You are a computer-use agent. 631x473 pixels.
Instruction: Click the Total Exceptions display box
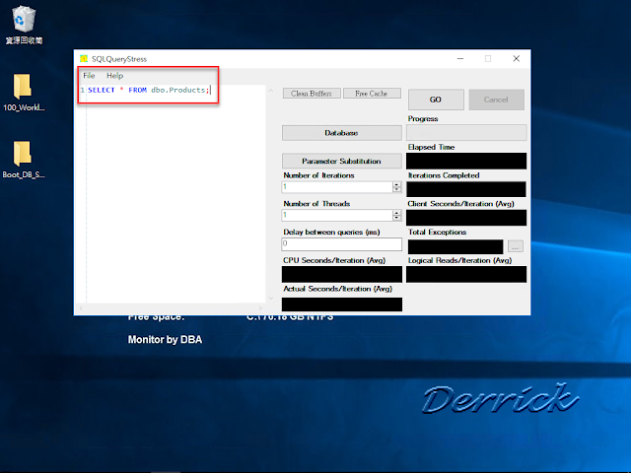456,246
